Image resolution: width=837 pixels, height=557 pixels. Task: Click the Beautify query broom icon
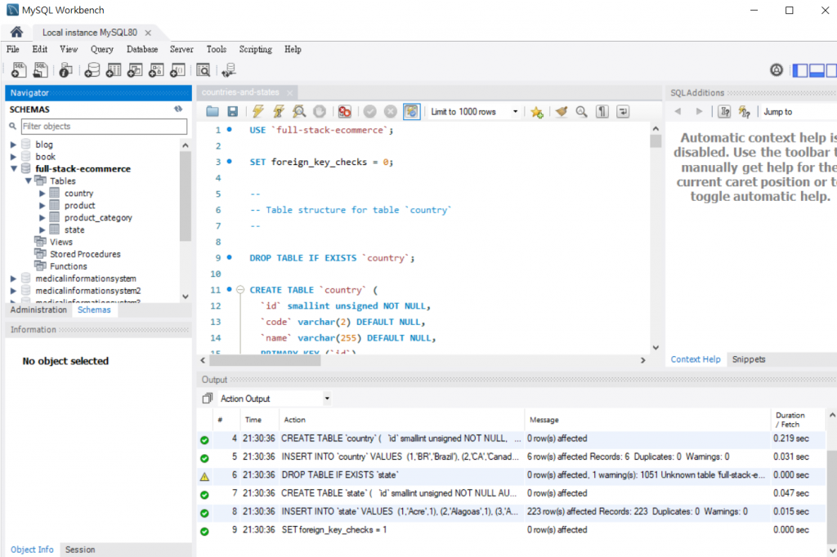click(x=561, y=112)
